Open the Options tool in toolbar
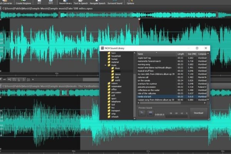 coord(131,3)
